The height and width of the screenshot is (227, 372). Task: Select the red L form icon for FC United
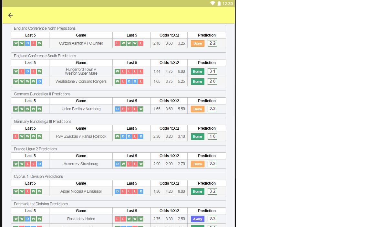click(x=118, y=43)
